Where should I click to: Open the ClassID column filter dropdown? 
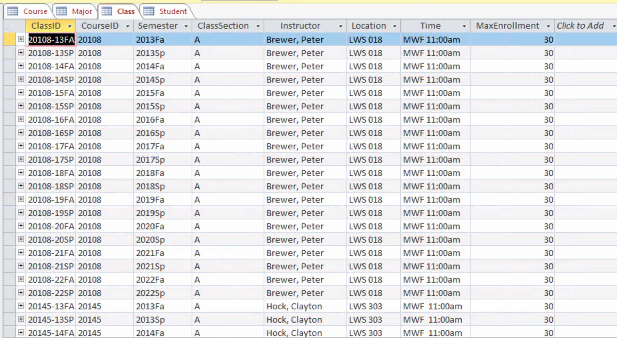pos(70,26)
